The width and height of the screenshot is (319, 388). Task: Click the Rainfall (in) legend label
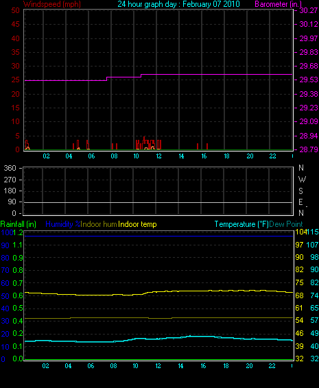19,224
